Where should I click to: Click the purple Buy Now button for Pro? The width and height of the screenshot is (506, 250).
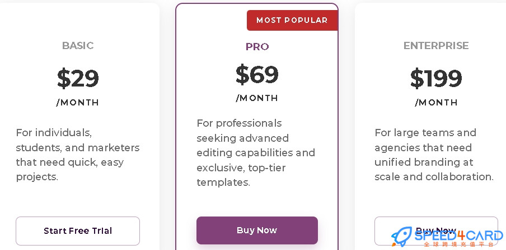[x=257, y=230]
